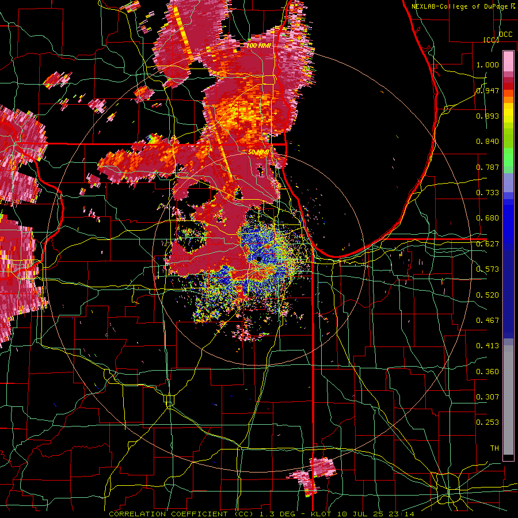Viewport: 518px width, 518px height.
Task: Select the 0.893 scale value
Action: click(487, 116)
